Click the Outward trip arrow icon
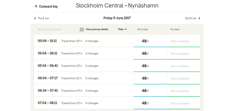Viewport: 234px width, 111px height. coord(35,6)
